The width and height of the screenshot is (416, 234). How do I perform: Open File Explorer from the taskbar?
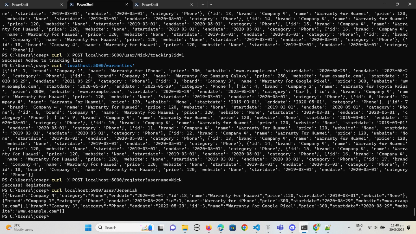click(x=185, y=227)
